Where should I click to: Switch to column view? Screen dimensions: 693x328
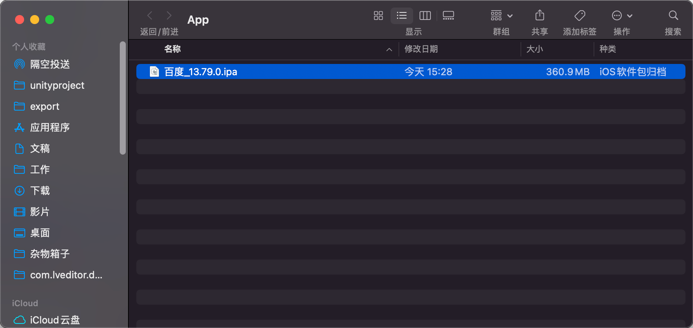click(425, 15)
